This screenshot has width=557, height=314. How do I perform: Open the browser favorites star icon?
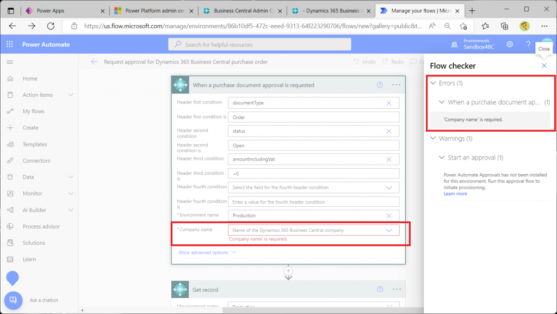[463, 26]
